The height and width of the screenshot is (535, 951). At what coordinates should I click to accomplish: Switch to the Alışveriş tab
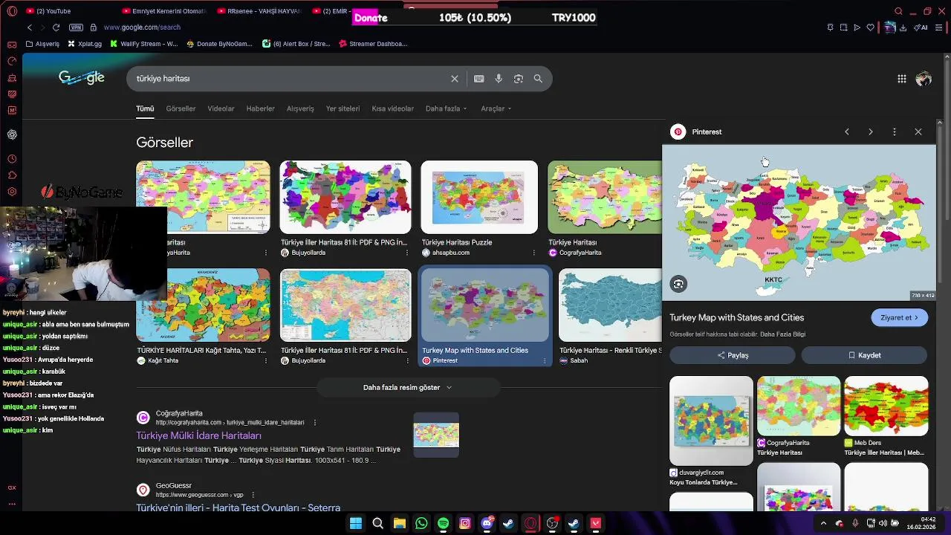pos(300,108)
